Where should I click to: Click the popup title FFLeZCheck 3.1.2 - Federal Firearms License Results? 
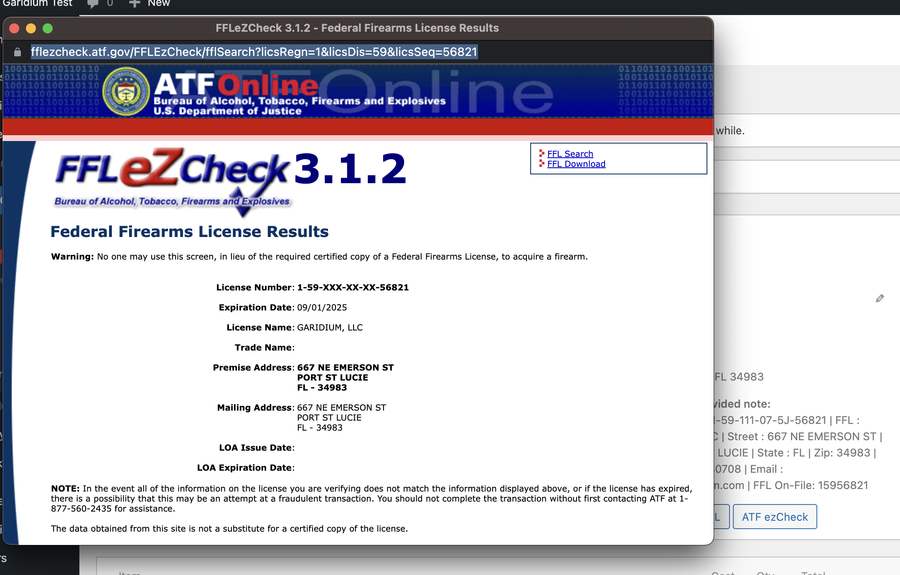357,28
